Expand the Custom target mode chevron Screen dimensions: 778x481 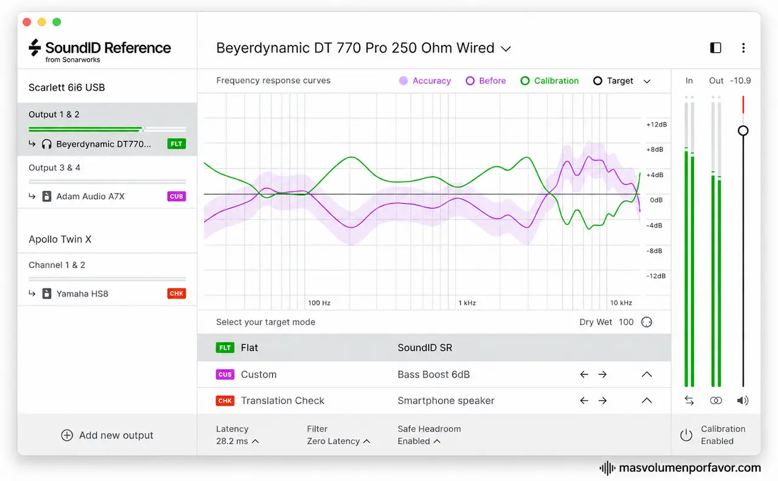pos(647,375)
